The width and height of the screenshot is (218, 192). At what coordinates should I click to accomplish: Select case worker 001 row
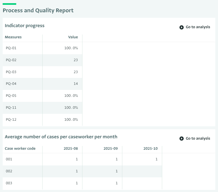click(x=9, y=159)
